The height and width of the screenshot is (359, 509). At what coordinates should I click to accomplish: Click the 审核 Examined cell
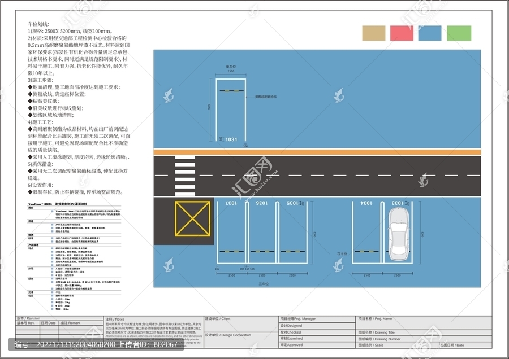317,339
